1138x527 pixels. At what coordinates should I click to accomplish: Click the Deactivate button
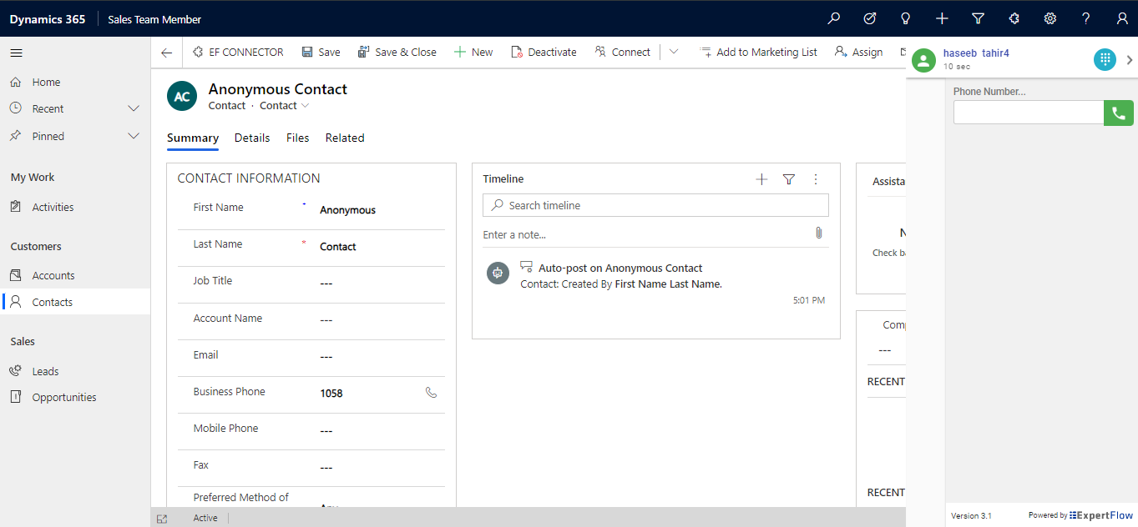pos(544,52)
